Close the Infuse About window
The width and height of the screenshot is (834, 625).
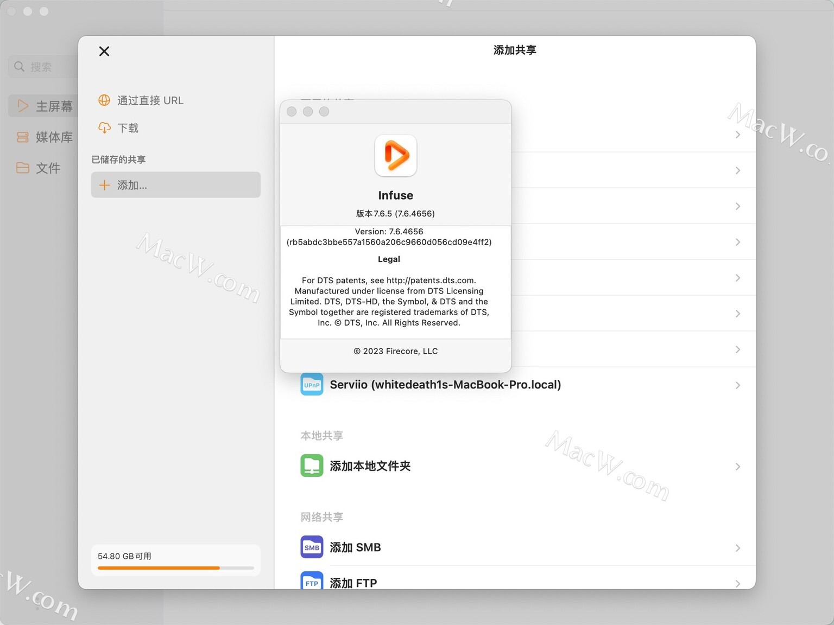coord(292,111)
